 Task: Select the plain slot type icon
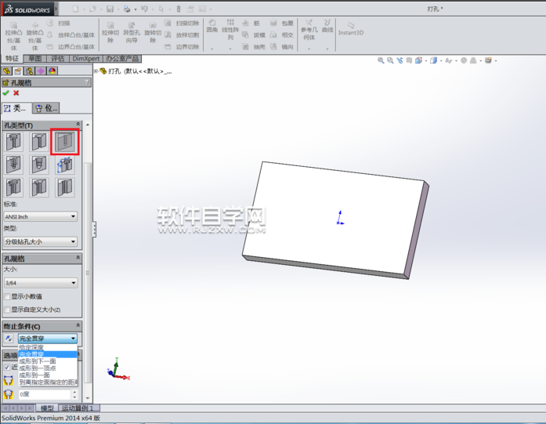pos(65,187)
